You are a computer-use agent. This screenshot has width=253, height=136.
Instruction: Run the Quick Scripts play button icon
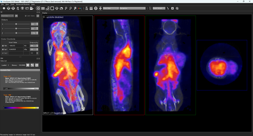coord(172,8)
